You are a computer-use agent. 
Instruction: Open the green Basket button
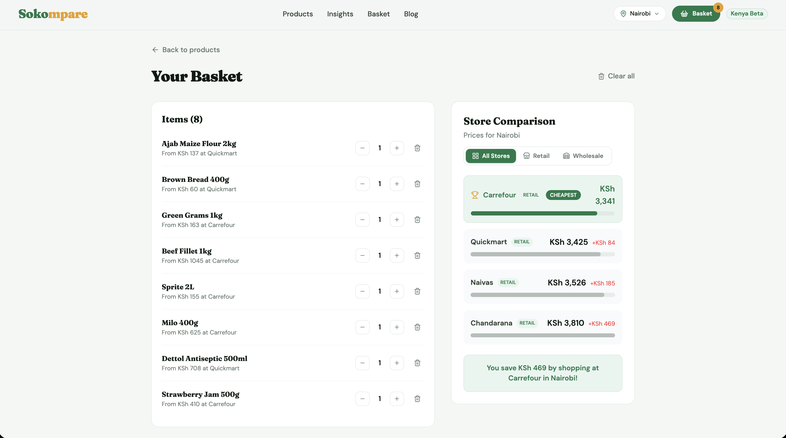(696, 14)
